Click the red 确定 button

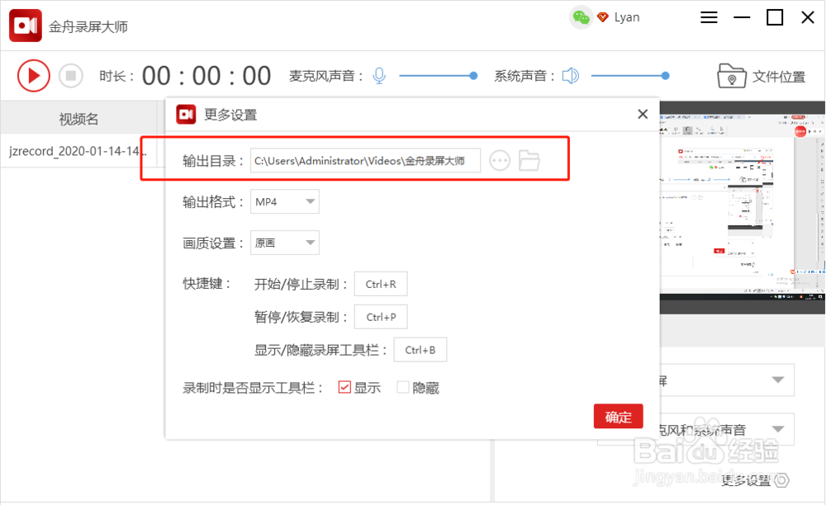[619, 417]
